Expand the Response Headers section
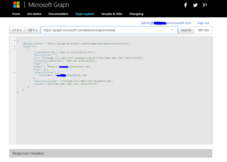 click(111, 153)
